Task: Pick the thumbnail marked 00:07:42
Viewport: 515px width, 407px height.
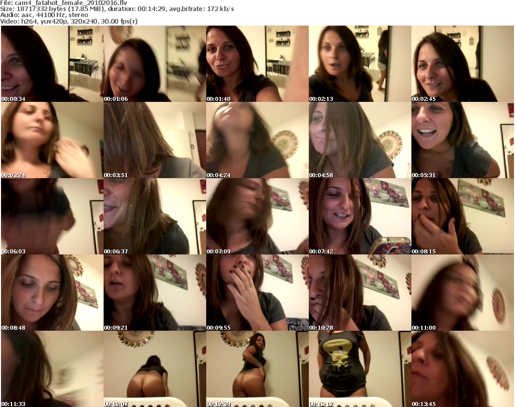Action: pos(360,216)
